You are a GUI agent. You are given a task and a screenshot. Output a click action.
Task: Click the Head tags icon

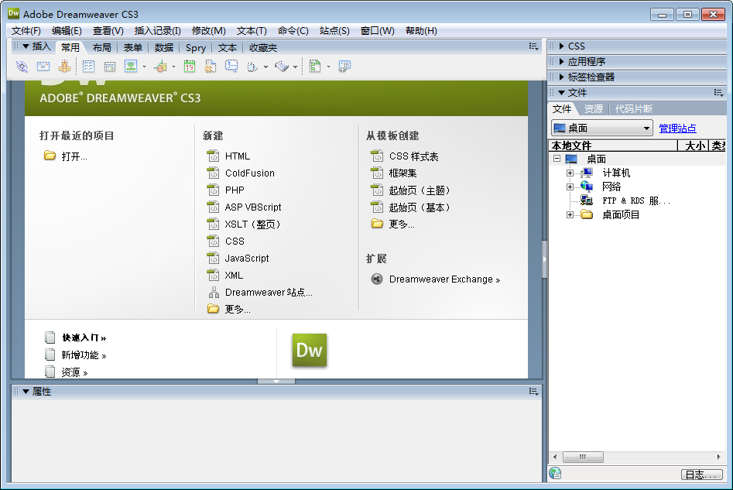252,67
